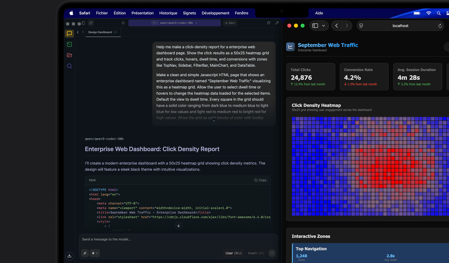Image resolution: width=449 pixels, height=263 pixels.
Task: Go forward with chat tab right arrow
Action: point(83,32)
